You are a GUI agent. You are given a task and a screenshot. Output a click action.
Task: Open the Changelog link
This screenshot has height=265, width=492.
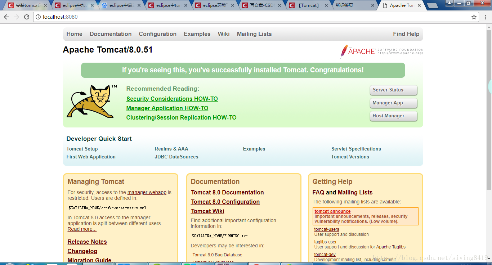point(82,251)
